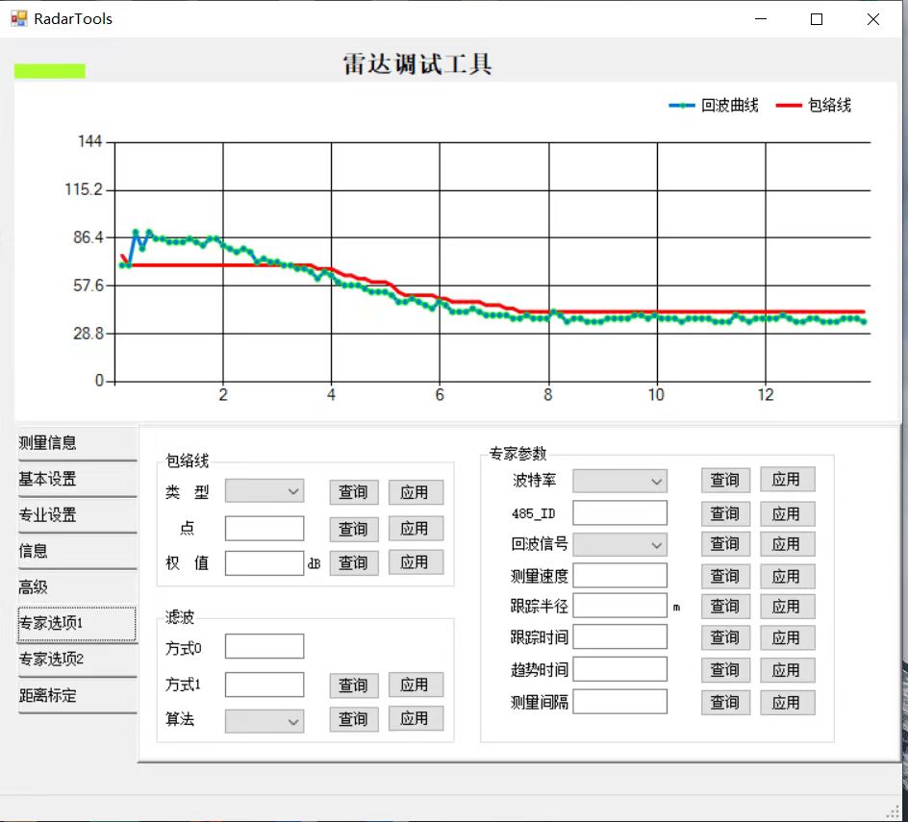
Task: Click the 跟踪半径 input field
Action: (x=619, y=606)
